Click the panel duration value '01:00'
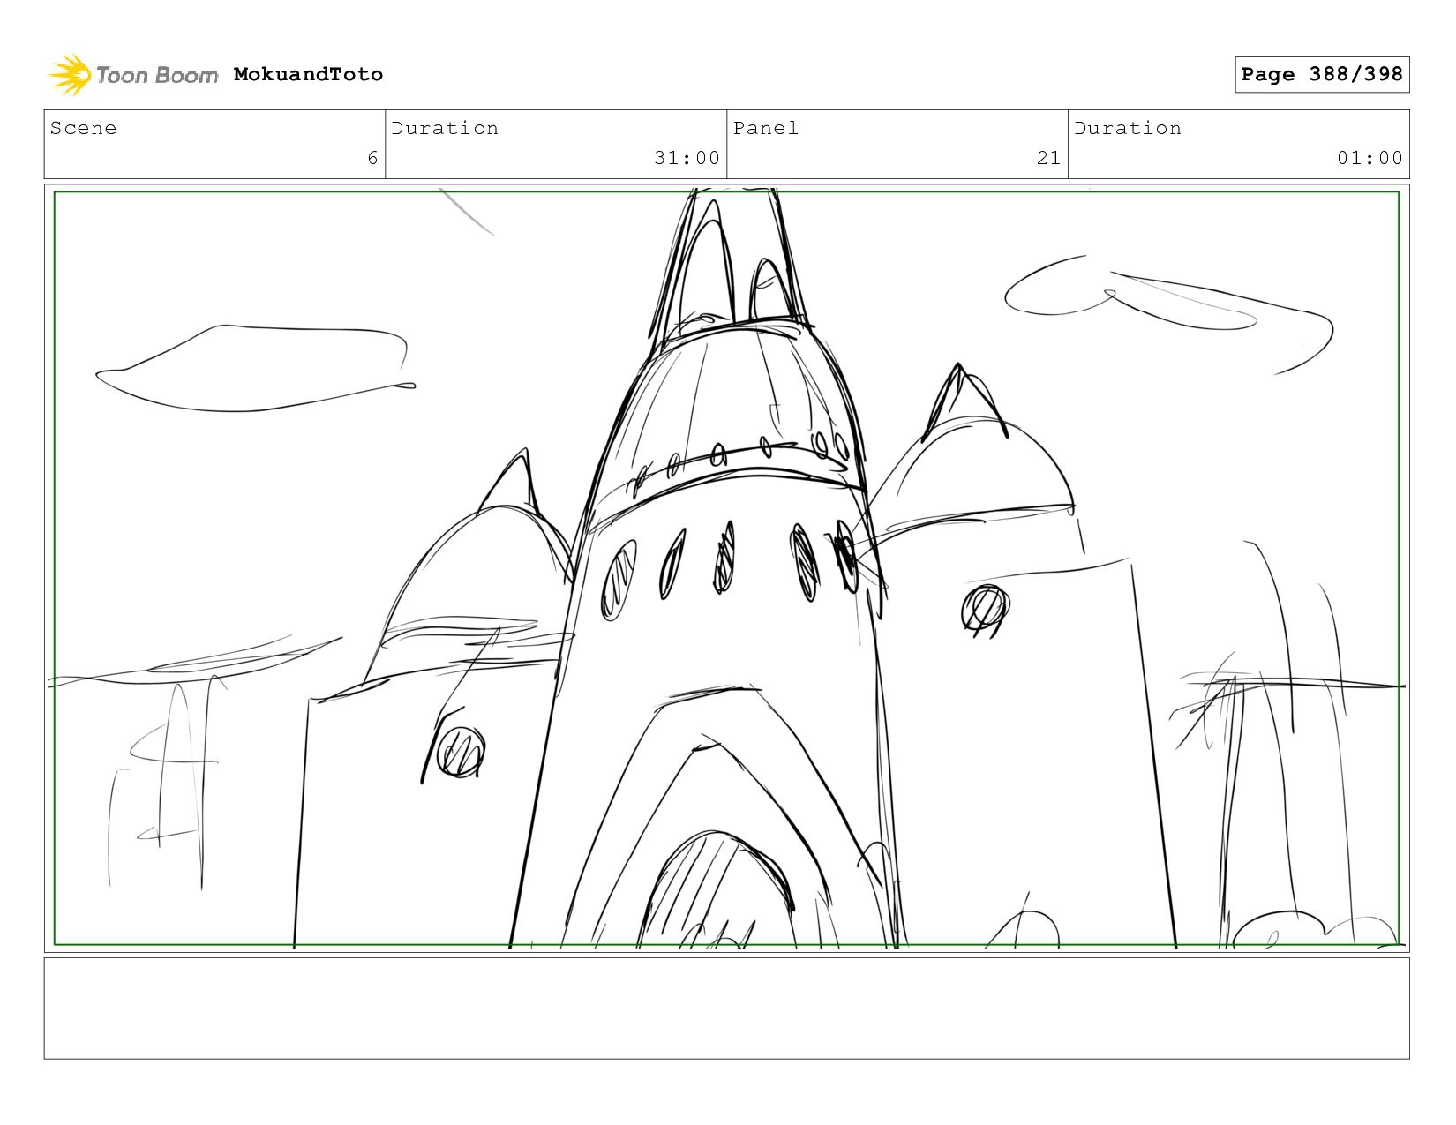The height and width of the screenshot is (1125, 1456). (1370, 158)
